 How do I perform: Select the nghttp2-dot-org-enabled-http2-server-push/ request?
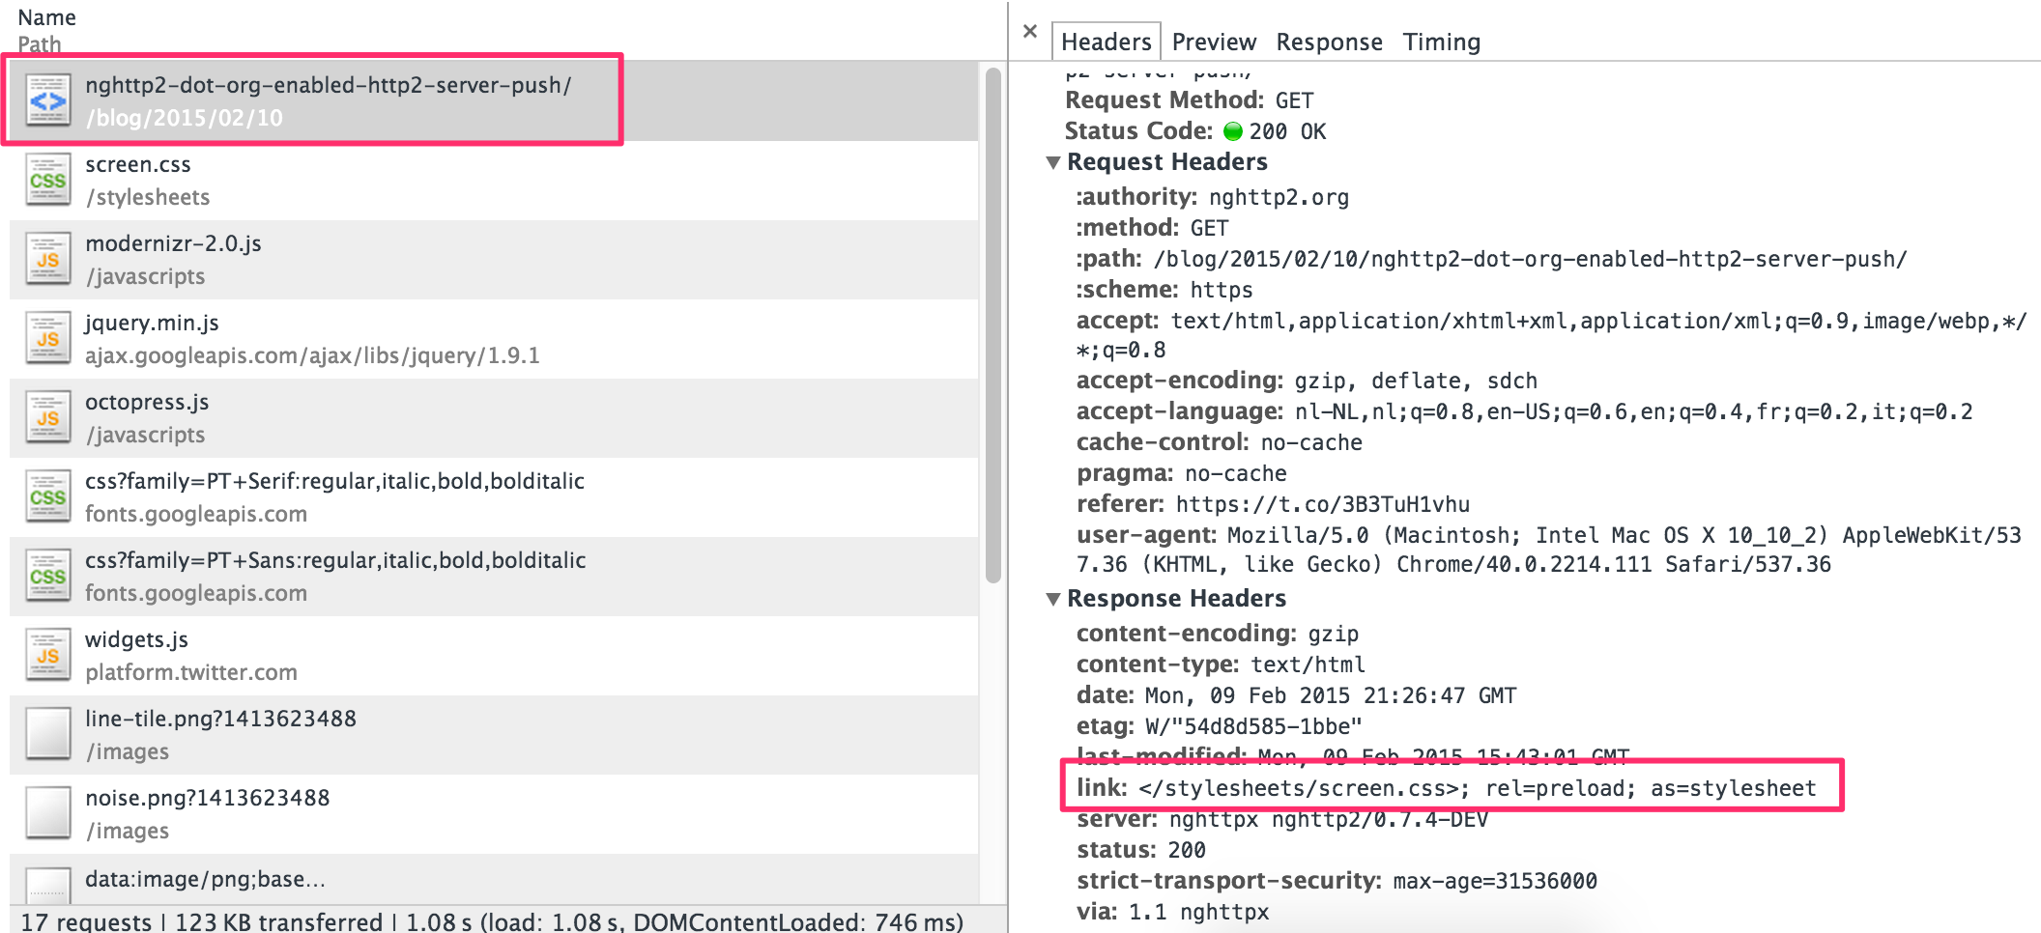494,101
